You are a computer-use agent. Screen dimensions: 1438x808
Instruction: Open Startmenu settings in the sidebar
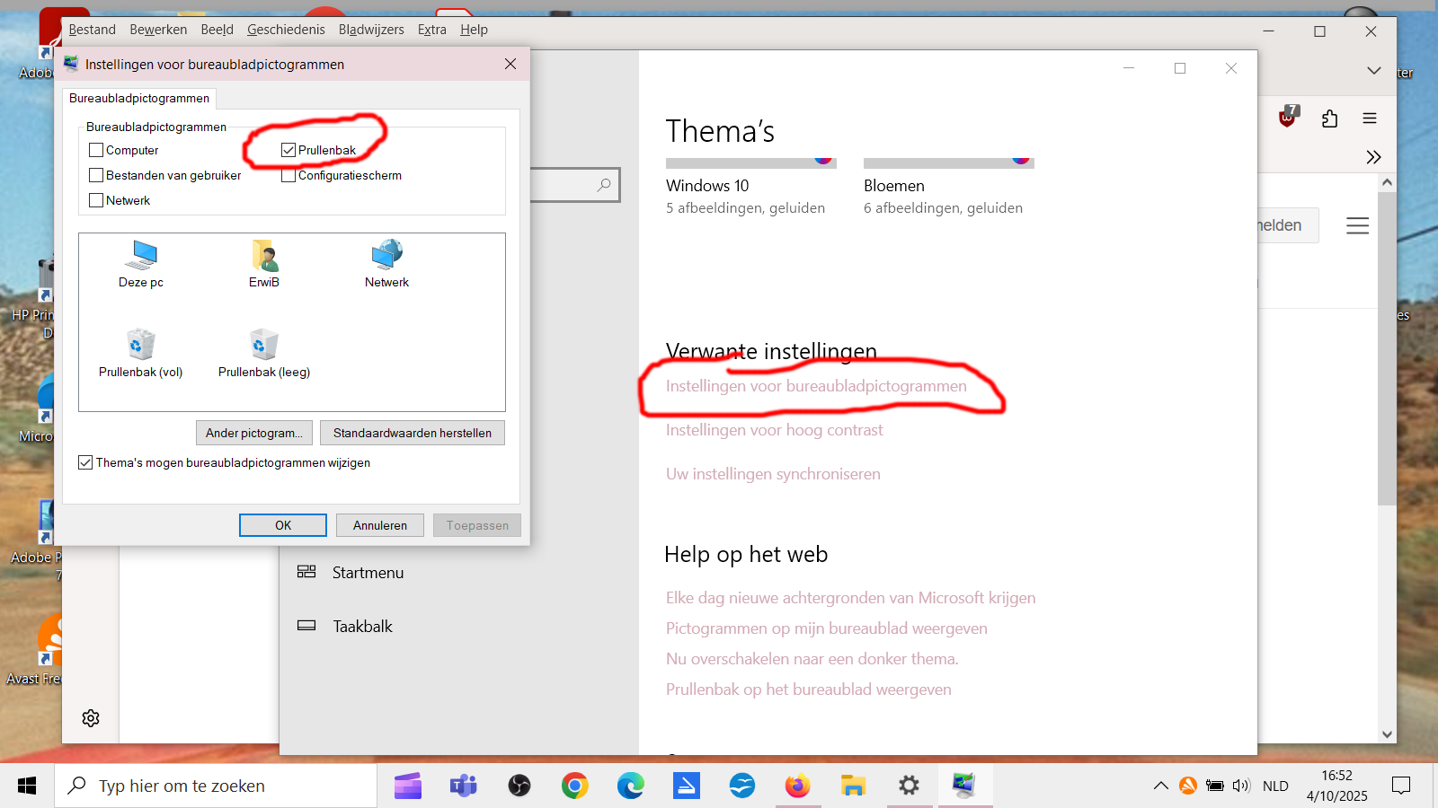(x=368, y=573)
